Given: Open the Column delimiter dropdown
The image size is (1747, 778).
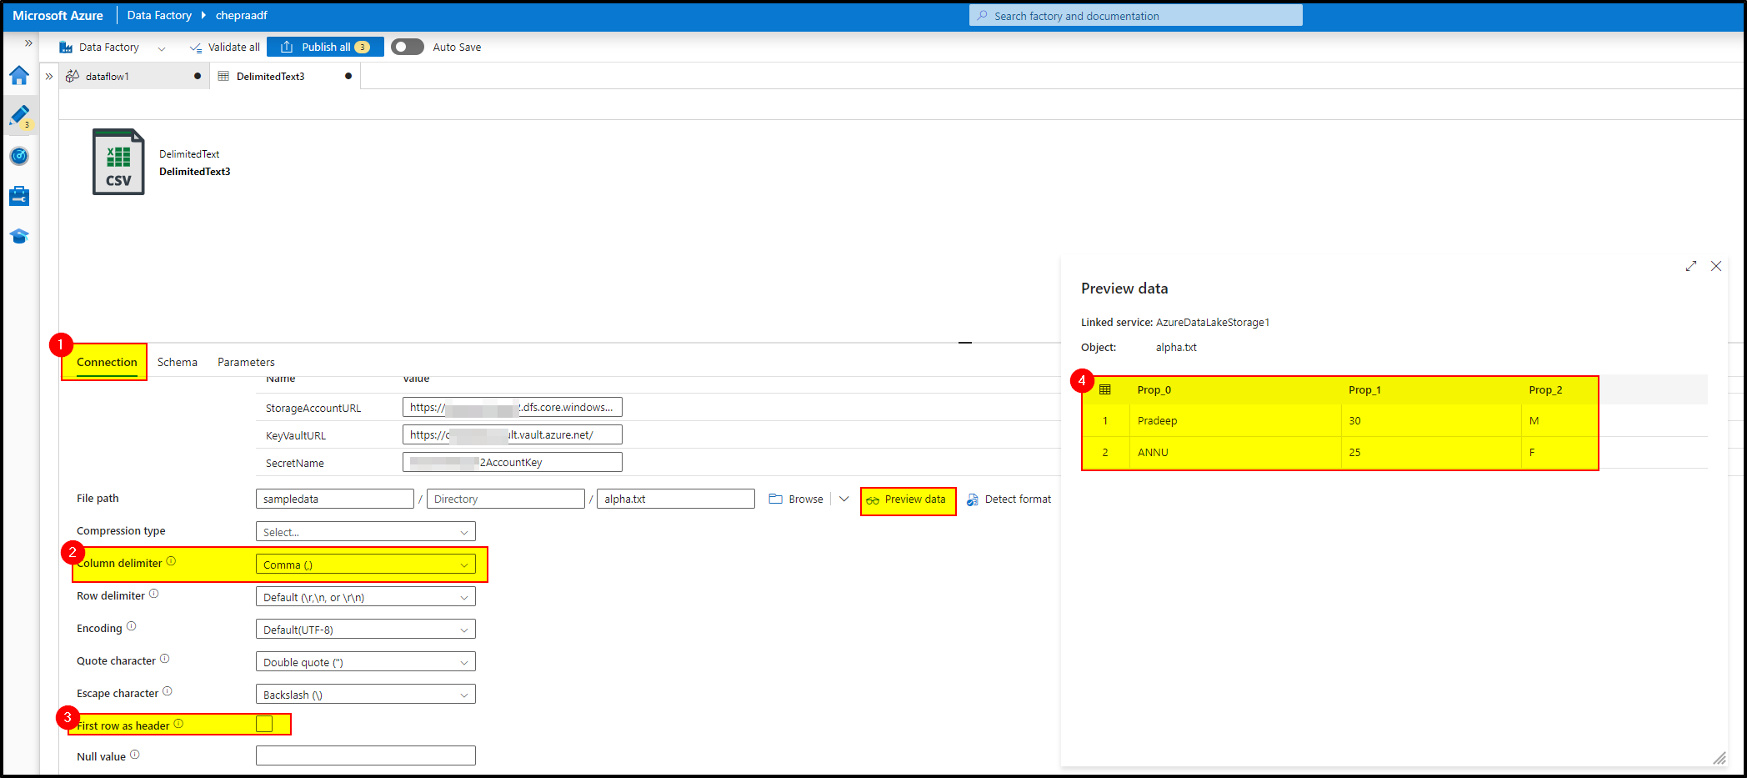Looking at the screenshot, I should (x=365, y=564).
